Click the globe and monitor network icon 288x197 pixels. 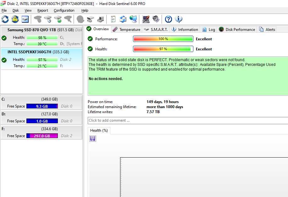[133, 19]
